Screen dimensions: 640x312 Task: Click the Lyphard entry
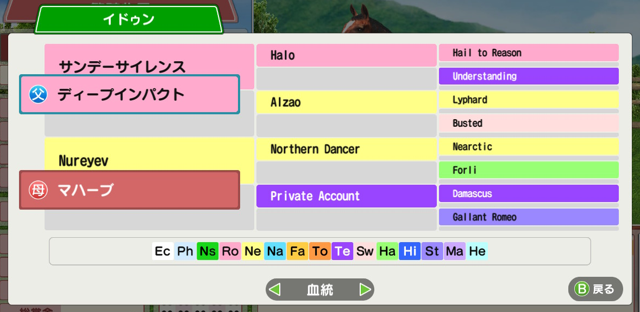tap(529, 100)
